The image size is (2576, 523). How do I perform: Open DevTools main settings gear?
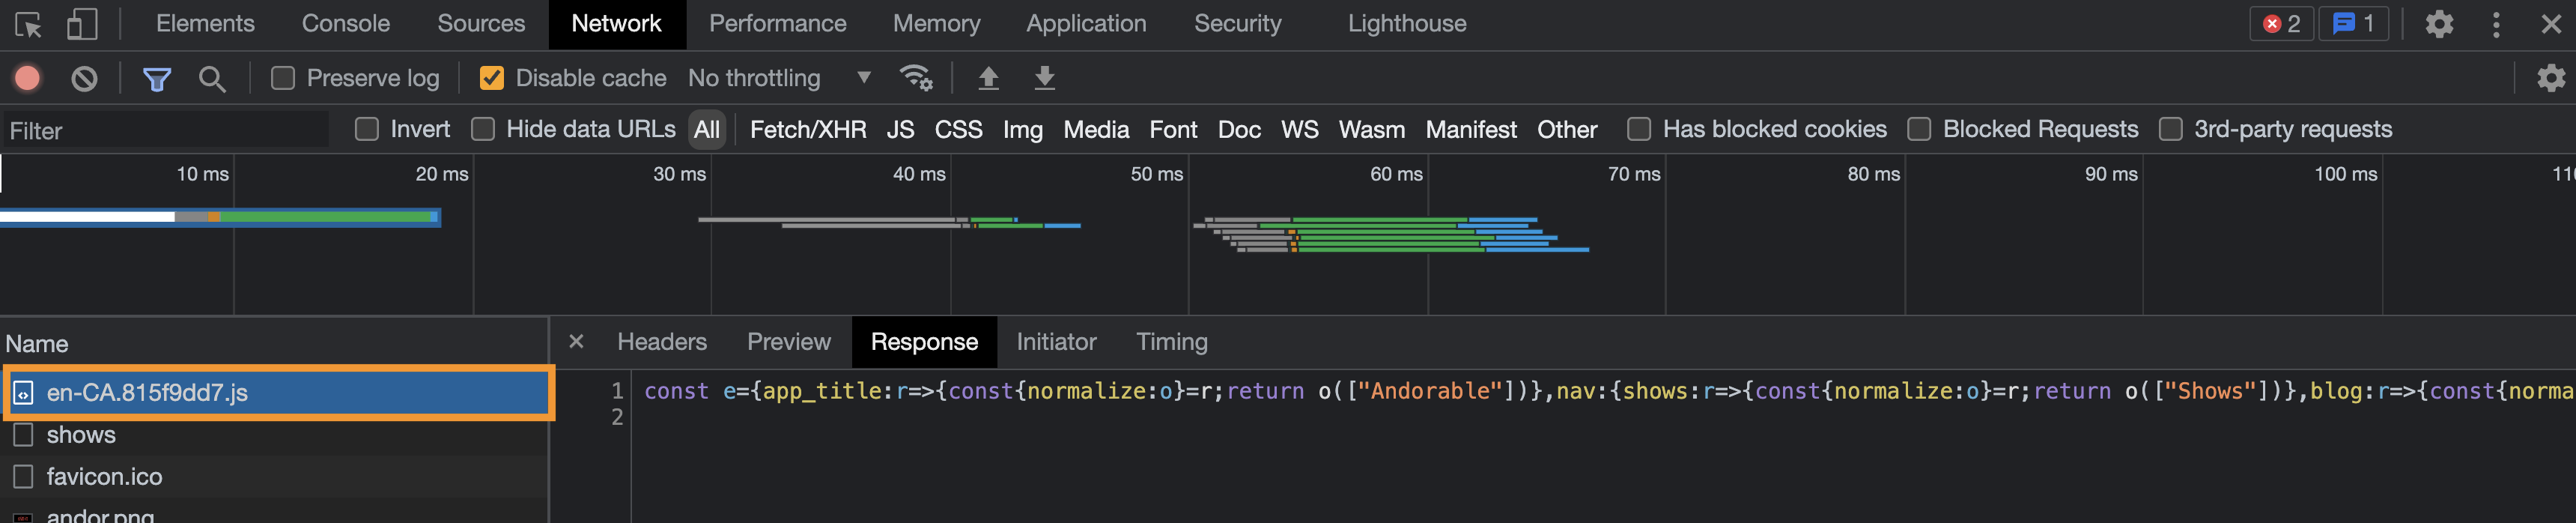[2439, 24]
